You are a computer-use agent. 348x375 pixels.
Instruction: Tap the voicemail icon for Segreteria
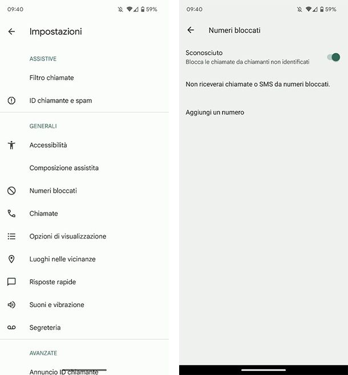11,328
